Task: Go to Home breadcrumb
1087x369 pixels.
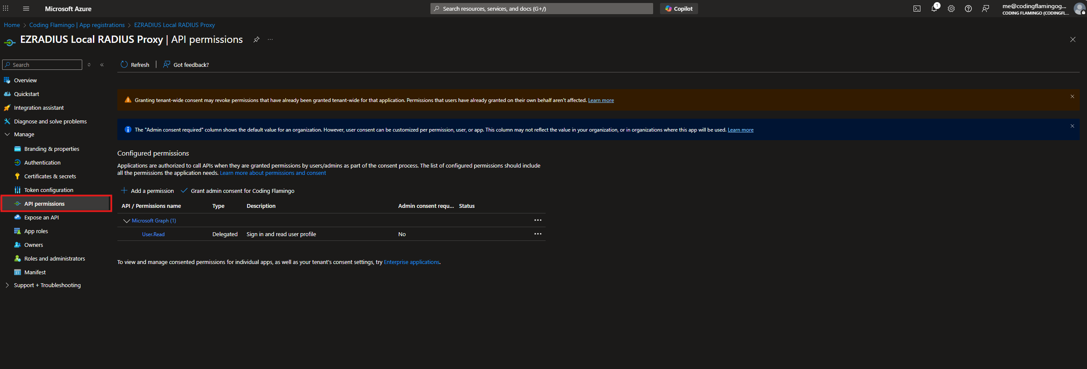Action: (12, 25)
